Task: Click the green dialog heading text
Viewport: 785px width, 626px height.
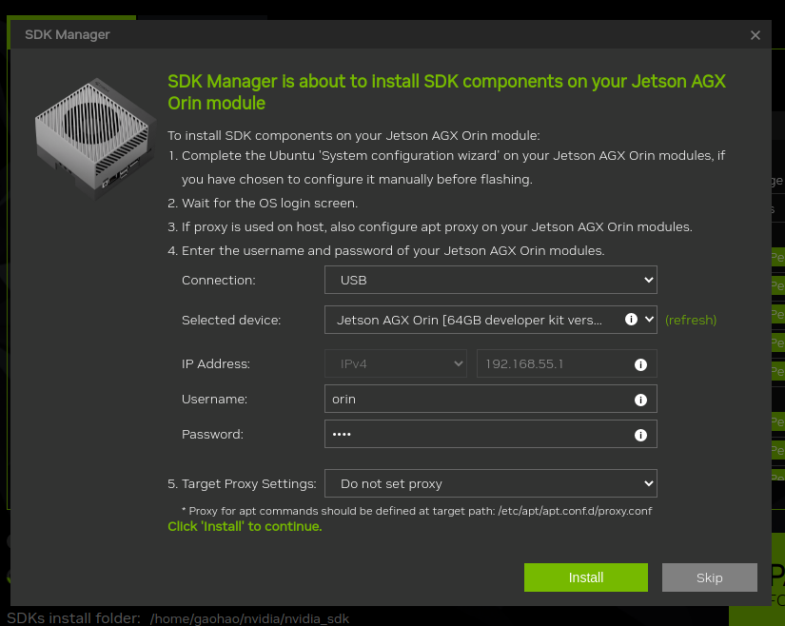Action: pyautogui.click(x=446, y=92)
